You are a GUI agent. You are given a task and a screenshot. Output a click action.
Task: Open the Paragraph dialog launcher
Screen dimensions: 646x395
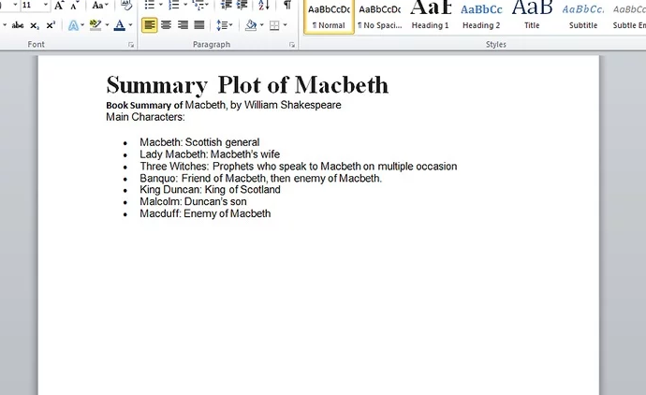tap(292, 45)
